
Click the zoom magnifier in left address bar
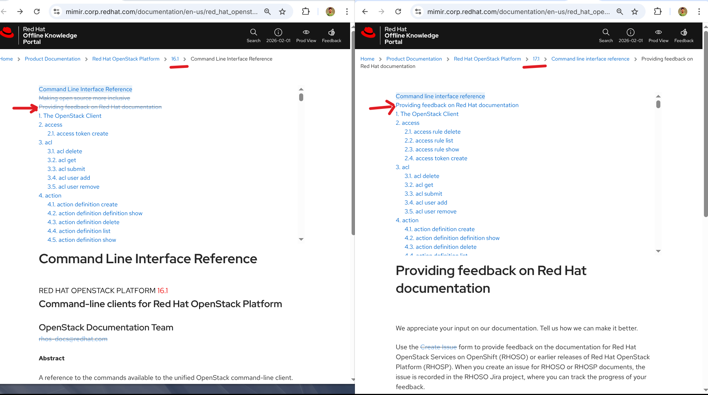pos(267,11)
